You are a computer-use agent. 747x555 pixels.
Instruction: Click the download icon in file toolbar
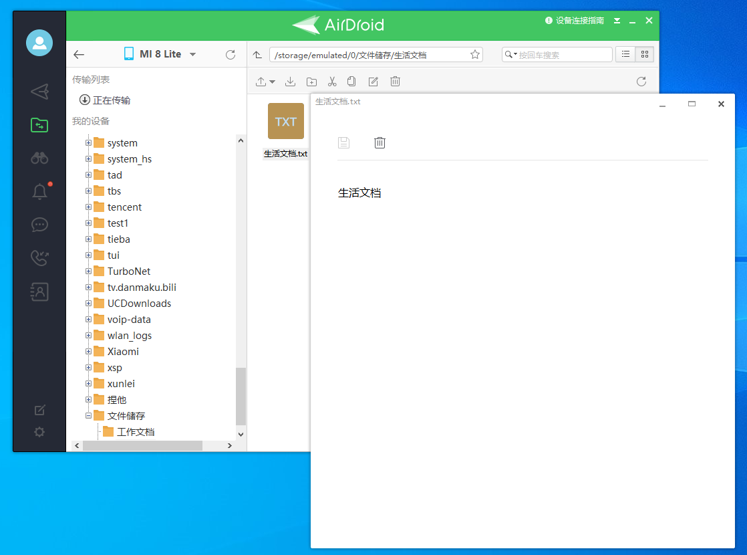click(x=290, y=82)
